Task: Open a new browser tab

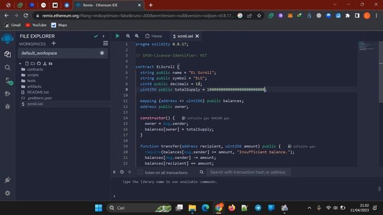Action: tap(151, 5)
